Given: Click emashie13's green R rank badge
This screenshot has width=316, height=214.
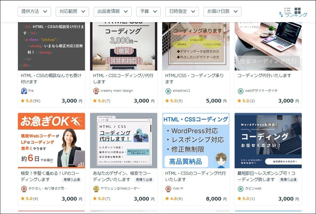Looking at the screenshot, I should tap(168, 91).
